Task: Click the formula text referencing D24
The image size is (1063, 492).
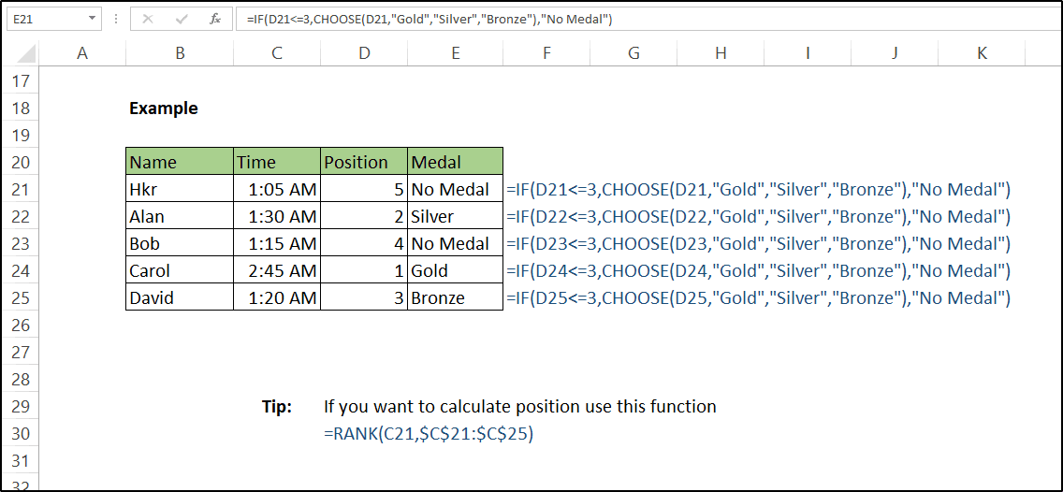Action: pyautogui.click(x=758, y=271)
